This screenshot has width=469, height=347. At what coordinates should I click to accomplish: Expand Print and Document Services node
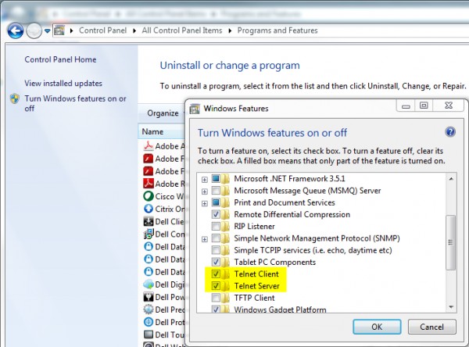(x=205, y=203)
